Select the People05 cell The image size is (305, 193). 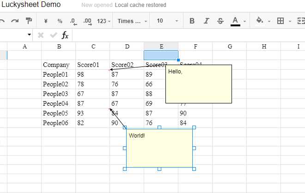[x=59, y=113]
